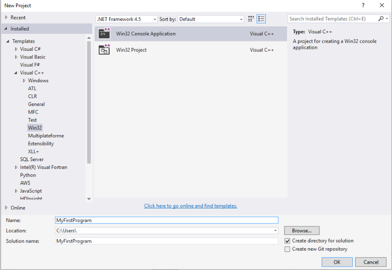
Task: Expand the Intel(R) Visual Fortran node
Action: coord(16,167)
